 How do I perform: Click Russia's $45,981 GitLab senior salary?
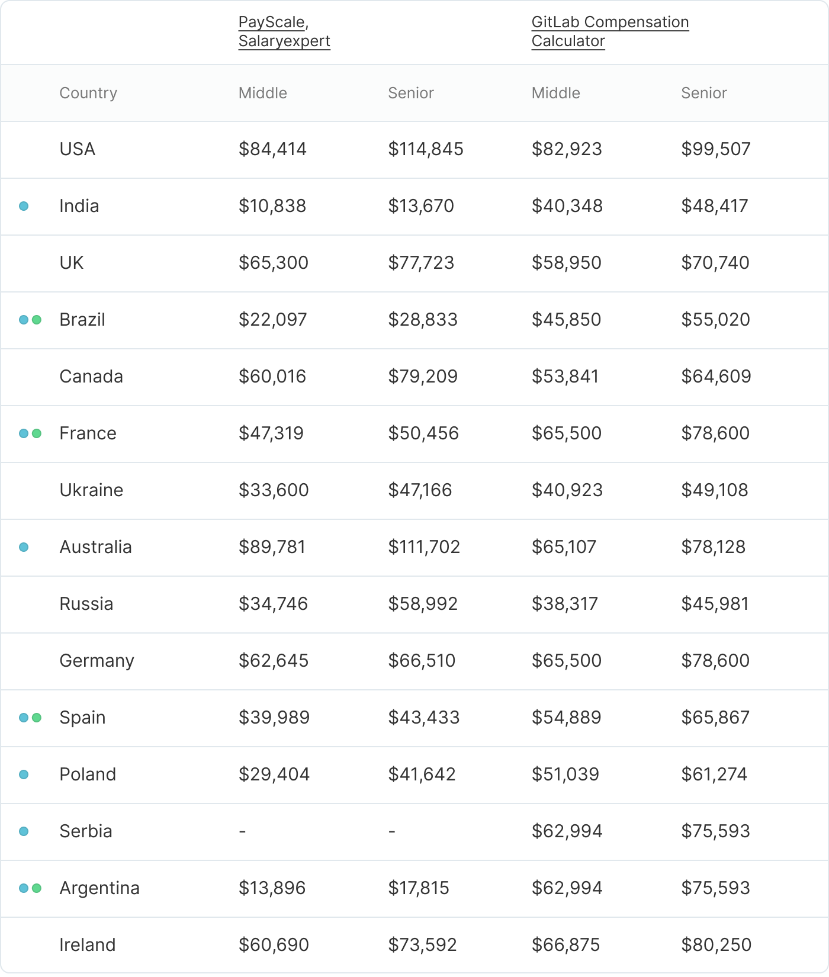[715, 604]
